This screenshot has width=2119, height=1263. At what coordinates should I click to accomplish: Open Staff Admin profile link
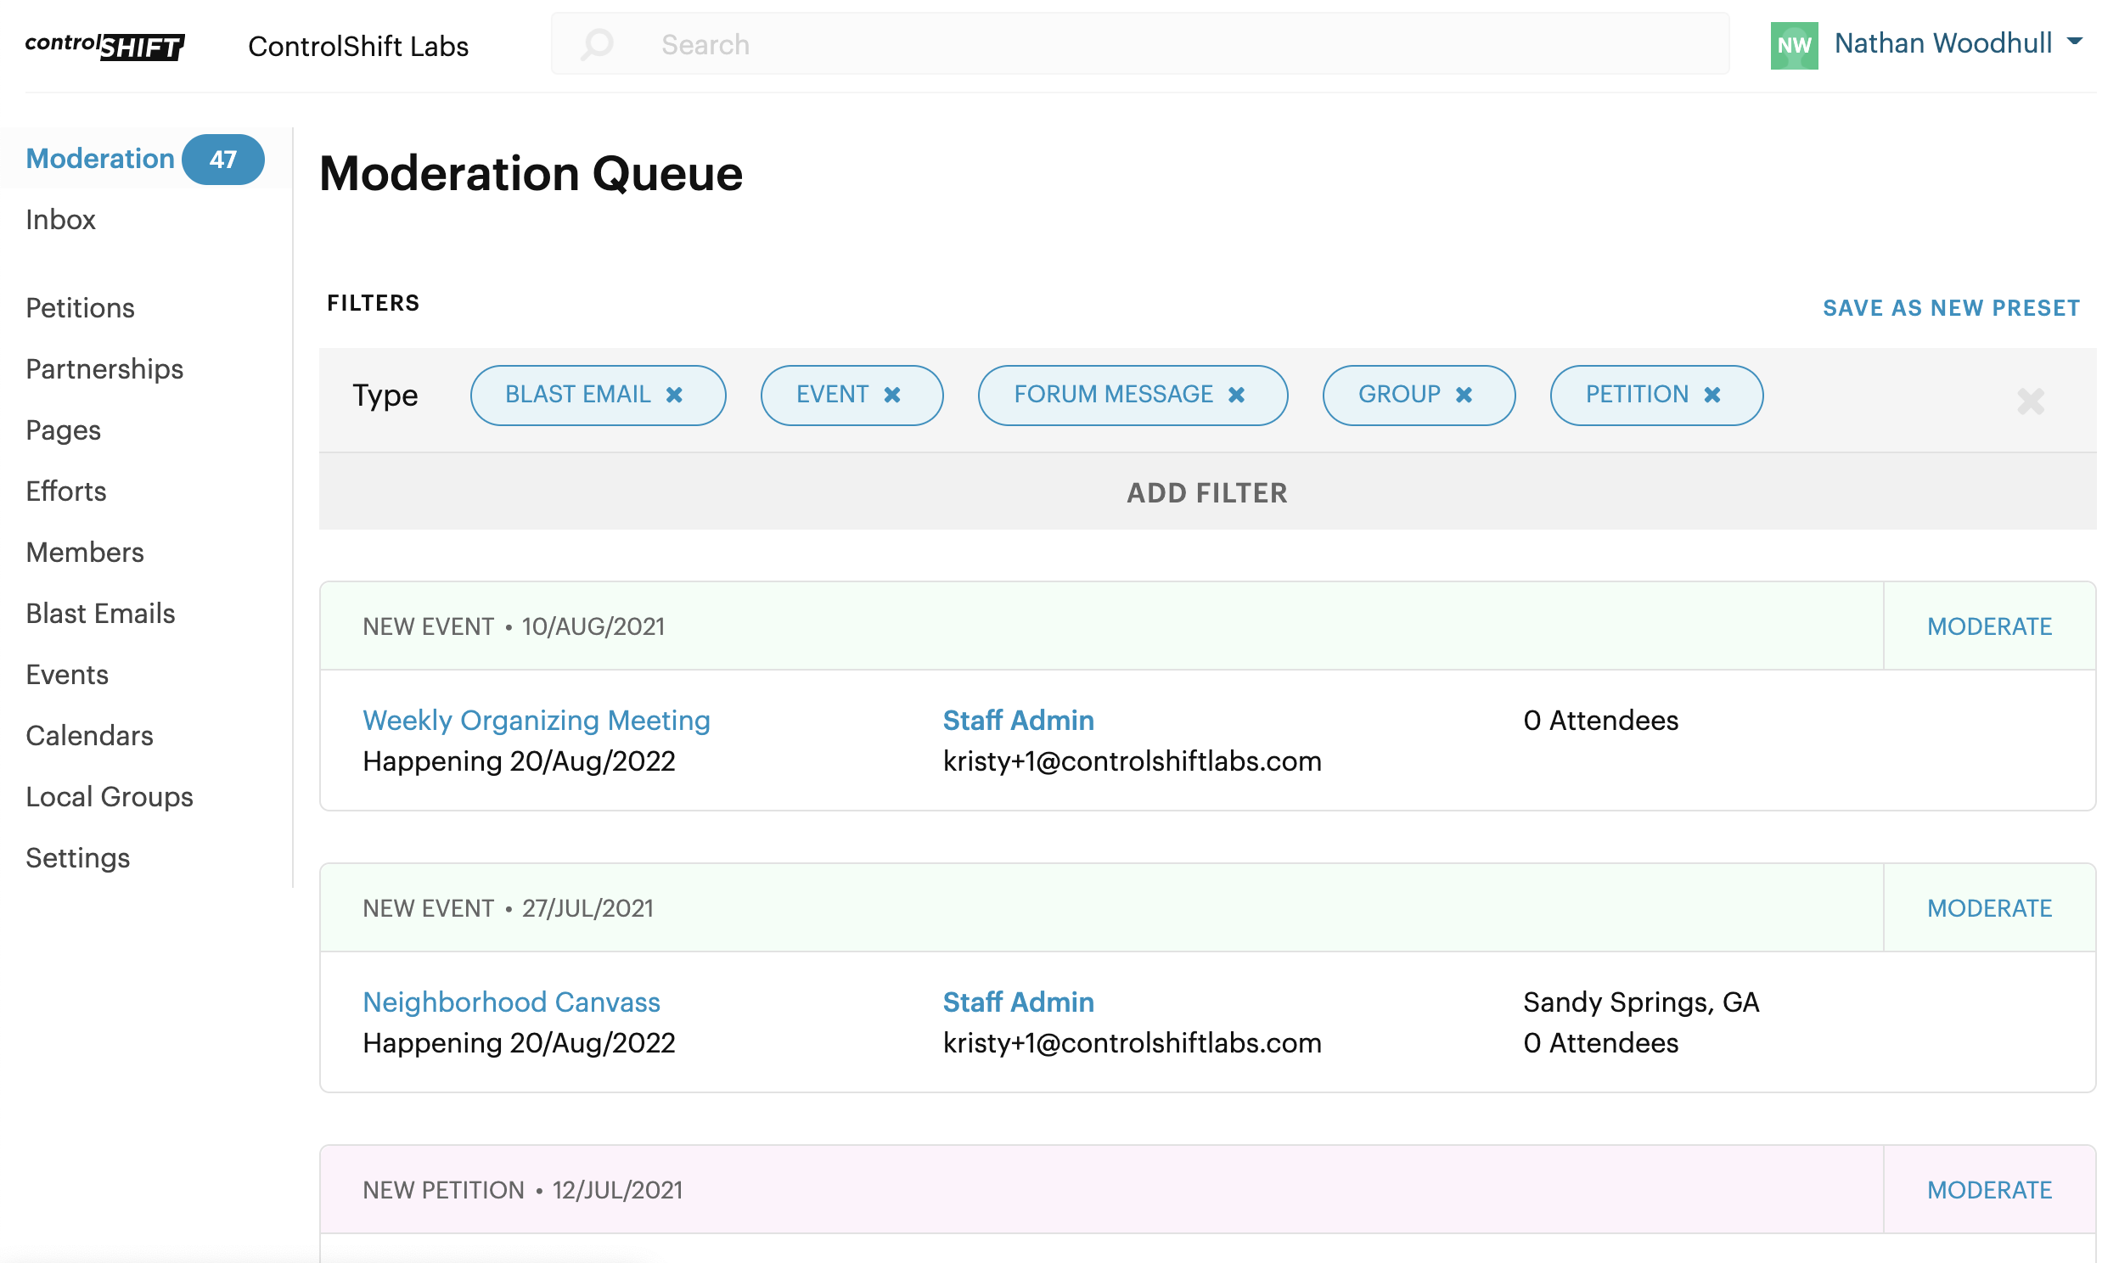[x=1018, y=720]
